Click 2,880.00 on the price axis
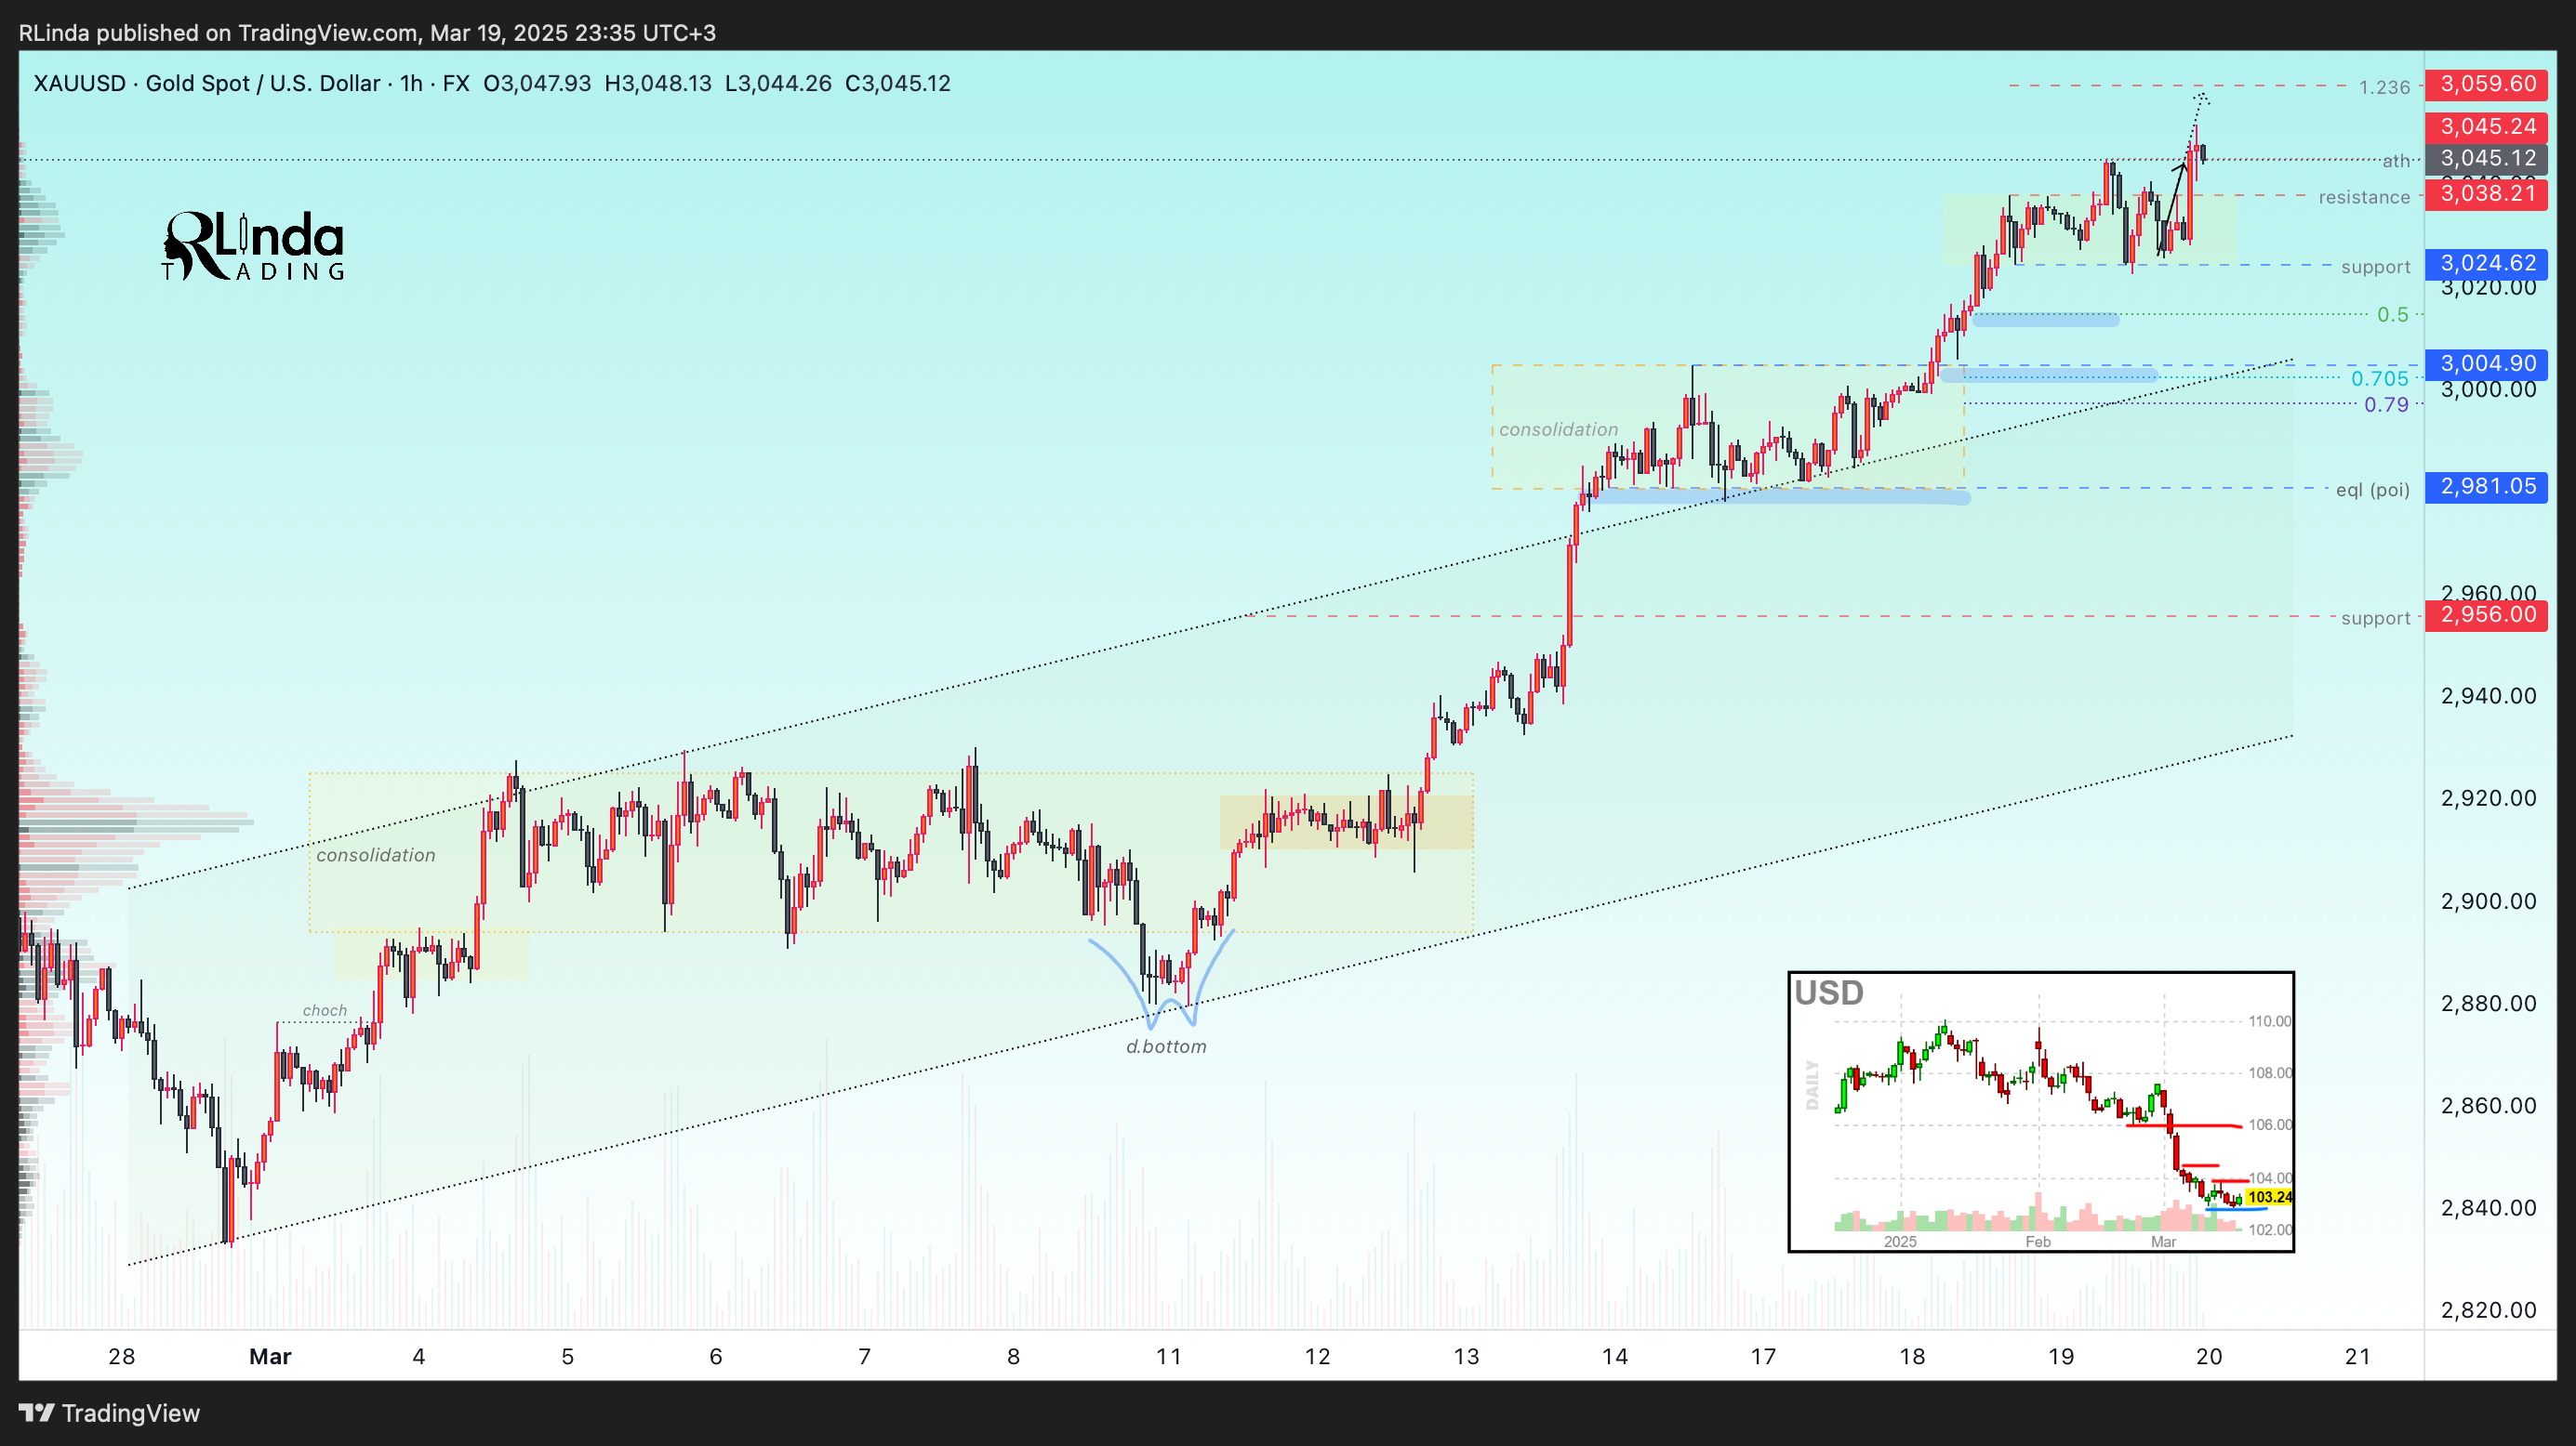 tap(2488, 1004)
